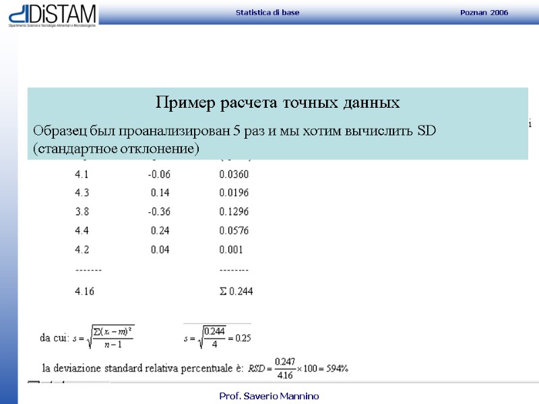539x404 pixels.
Task: Select the value 4.1 in first column
Action: tap(82, 174)
